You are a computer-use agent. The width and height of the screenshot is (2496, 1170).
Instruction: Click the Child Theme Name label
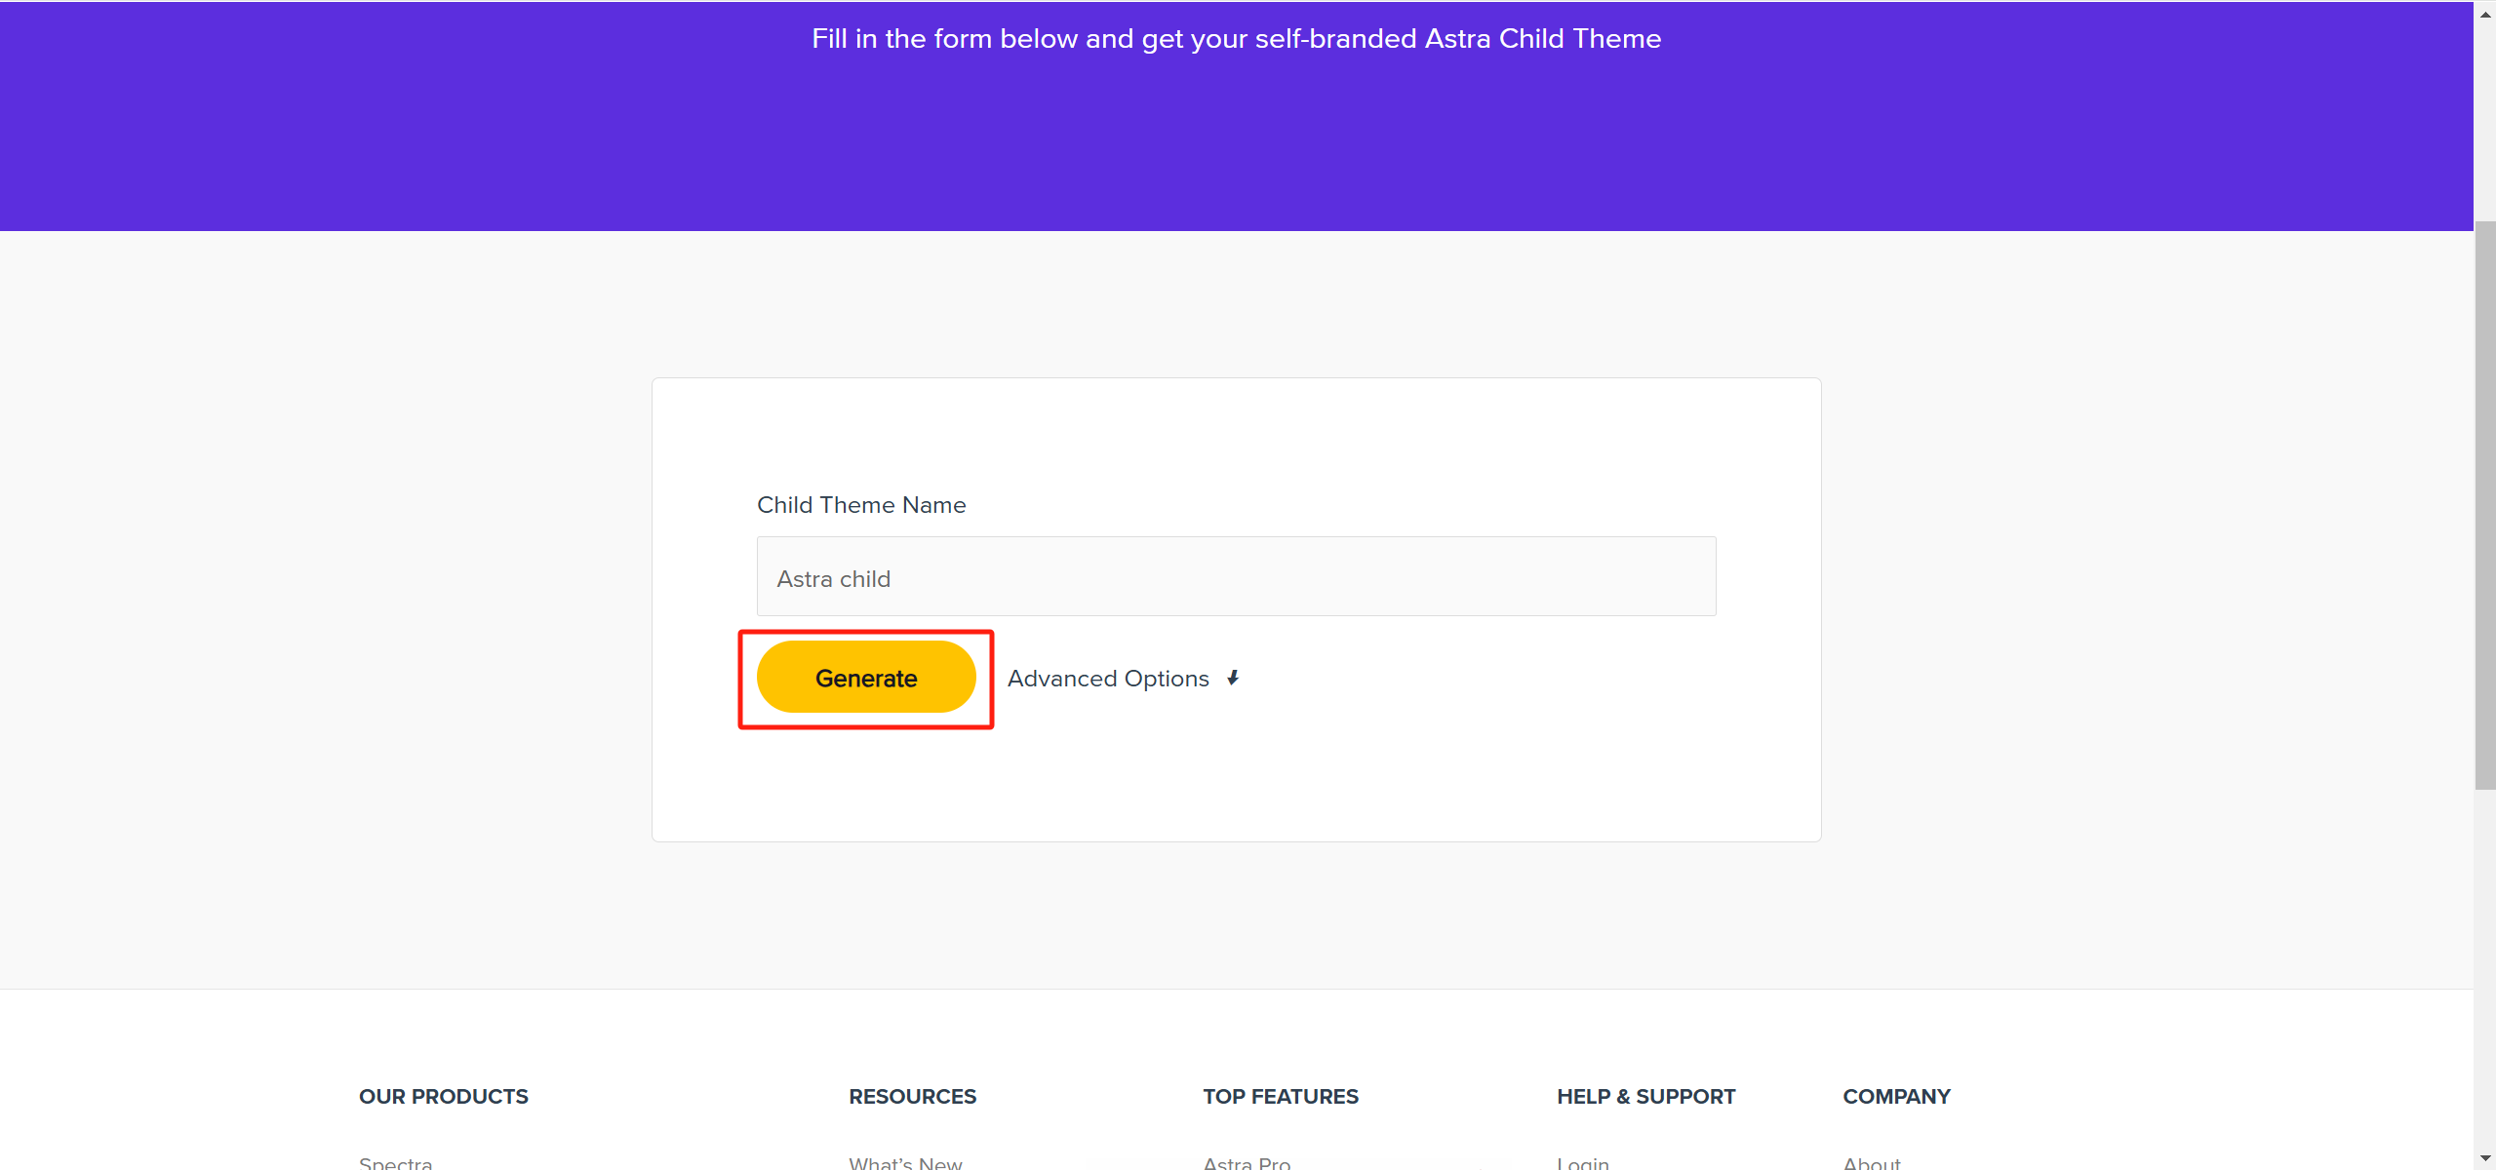coord(860,505)
